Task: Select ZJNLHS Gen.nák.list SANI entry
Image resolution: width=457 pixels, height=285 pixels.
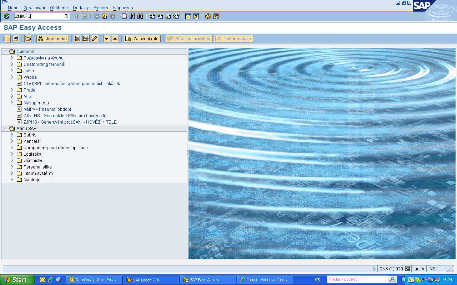Action: [66, 115]
